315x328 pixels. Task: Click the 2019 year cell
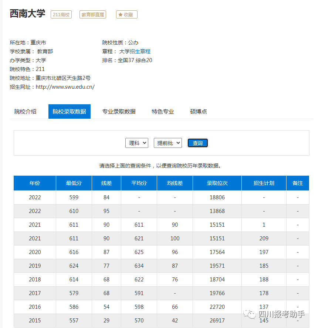pos(35,266)
